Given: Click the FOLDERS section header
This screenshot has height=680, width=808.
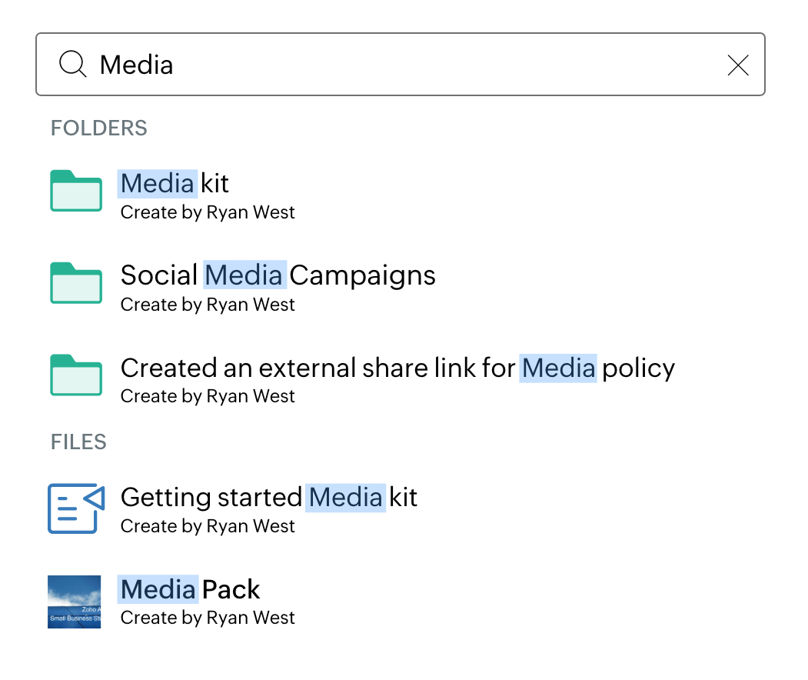Looking at the screenshot, I should coord(99,128).
